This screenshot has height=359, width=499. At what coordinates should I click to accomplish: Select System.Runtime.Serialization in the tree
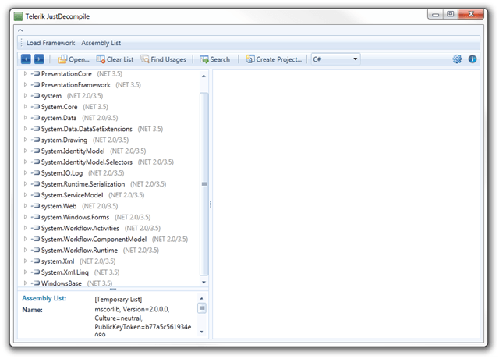tap(83, 184)
